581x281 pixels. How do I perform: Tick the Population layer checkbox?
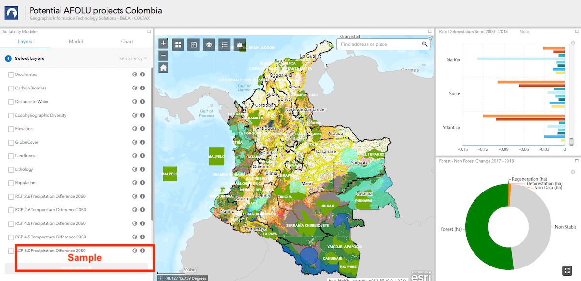[x=11, y=183]
